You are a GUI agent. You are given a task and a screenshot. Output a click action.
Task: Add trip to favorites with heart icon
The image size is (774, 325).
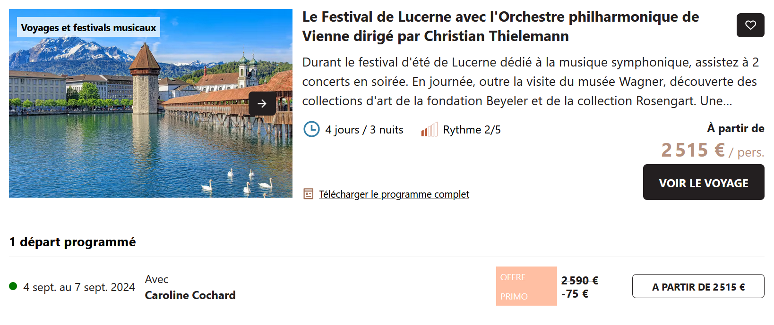tap(750, 25)
